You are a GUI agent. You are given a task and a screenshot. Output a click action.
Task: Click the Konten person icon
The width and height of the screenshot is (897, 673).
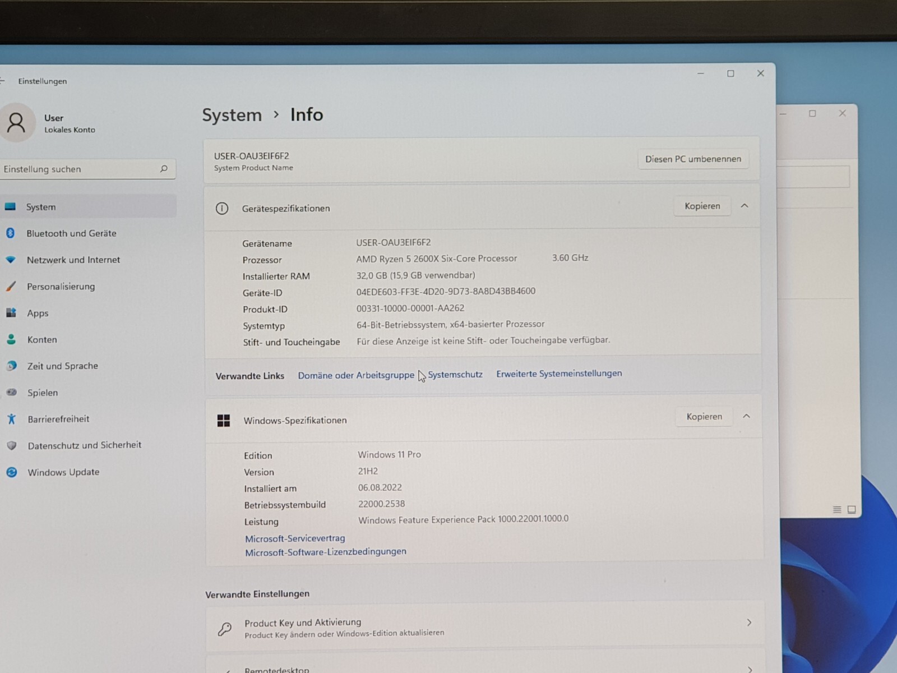tap(11, 339)
